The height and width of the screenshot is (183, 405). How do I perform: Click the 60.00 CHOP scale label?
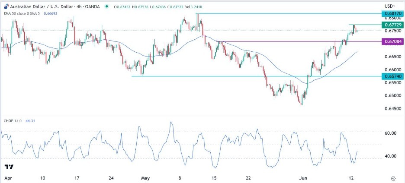point(391,133)
